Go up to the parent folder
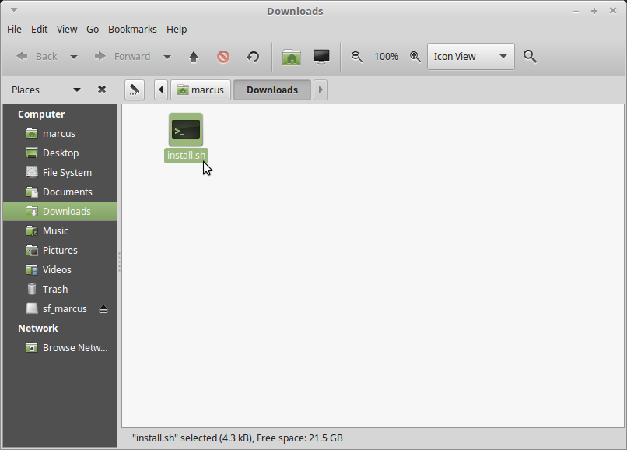This screenshot has height=450, width=627. point(194,57)
